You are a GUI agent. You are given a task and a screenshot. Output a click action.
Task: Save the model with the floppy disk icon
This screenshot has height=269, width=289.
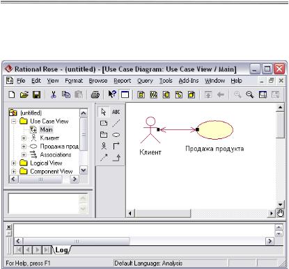pyautogui.click(x=36, y=95)
